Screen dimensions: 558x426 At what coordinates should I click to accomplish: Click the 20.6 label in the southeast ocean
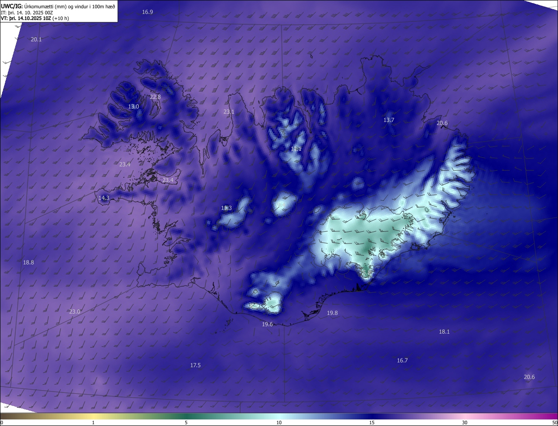coord(529,377)
